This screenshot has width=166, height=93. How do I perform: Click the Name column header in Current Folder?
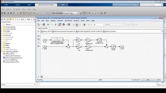tap(9, 25)
